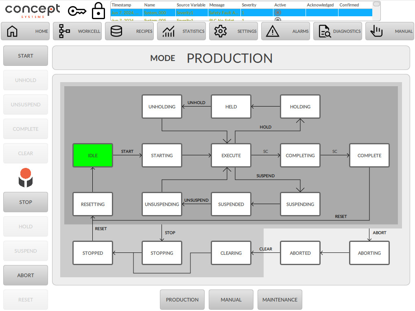The image size is (415, 311).
Task: Select the HELD state box
Action: tap(231, 107)
